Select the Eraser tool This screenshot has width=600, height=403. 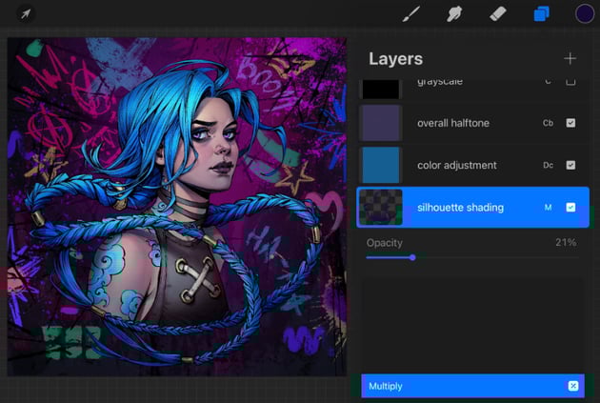pyautogui.click(x=498, y=13)
